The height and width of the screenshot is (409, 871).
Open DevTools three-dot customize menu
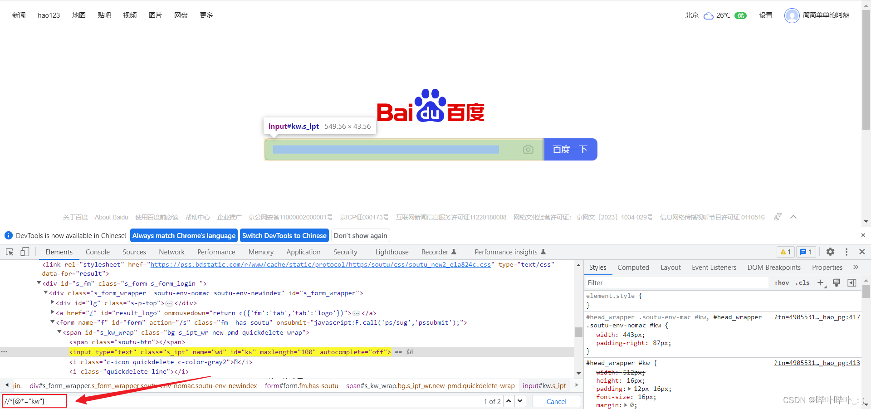(x=847, y=252)
